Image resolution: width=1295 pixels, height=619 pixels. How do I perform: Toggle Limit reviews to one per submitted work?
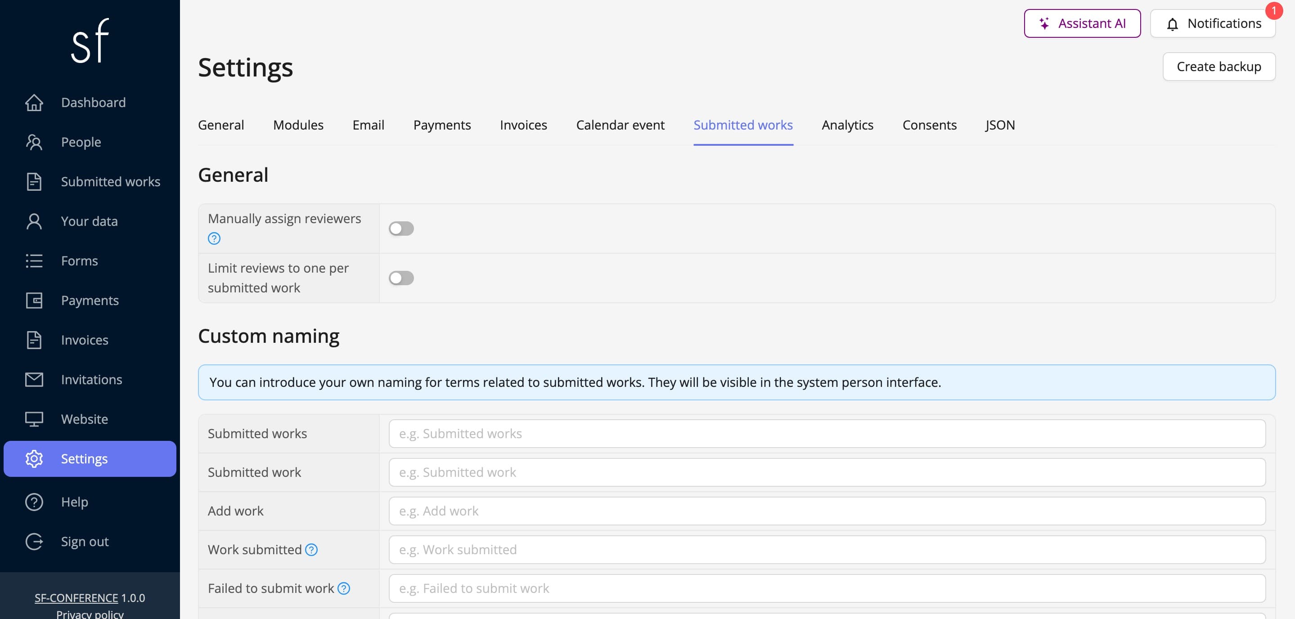point(401,278)
